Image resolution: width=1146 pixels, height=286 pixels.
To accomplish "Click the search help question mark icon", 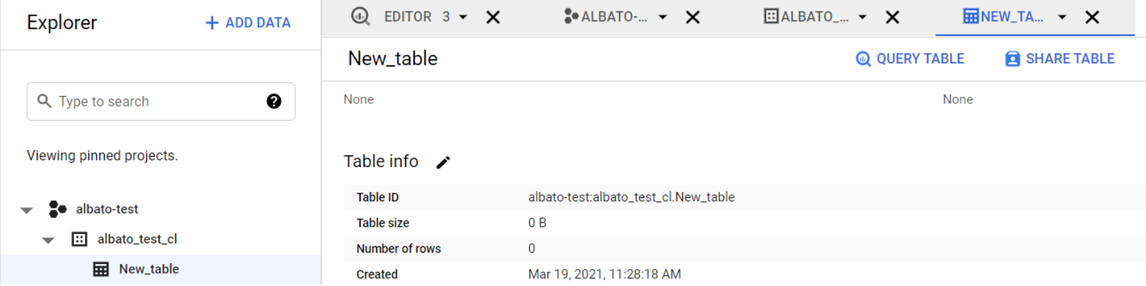I will coord(274,101).
